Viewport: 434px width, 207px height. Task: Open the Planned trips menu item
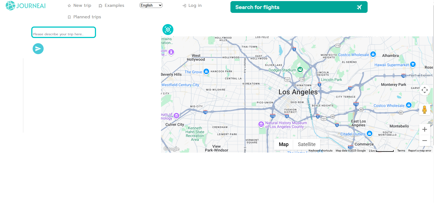pyautogui.click(x=84, y=17)
